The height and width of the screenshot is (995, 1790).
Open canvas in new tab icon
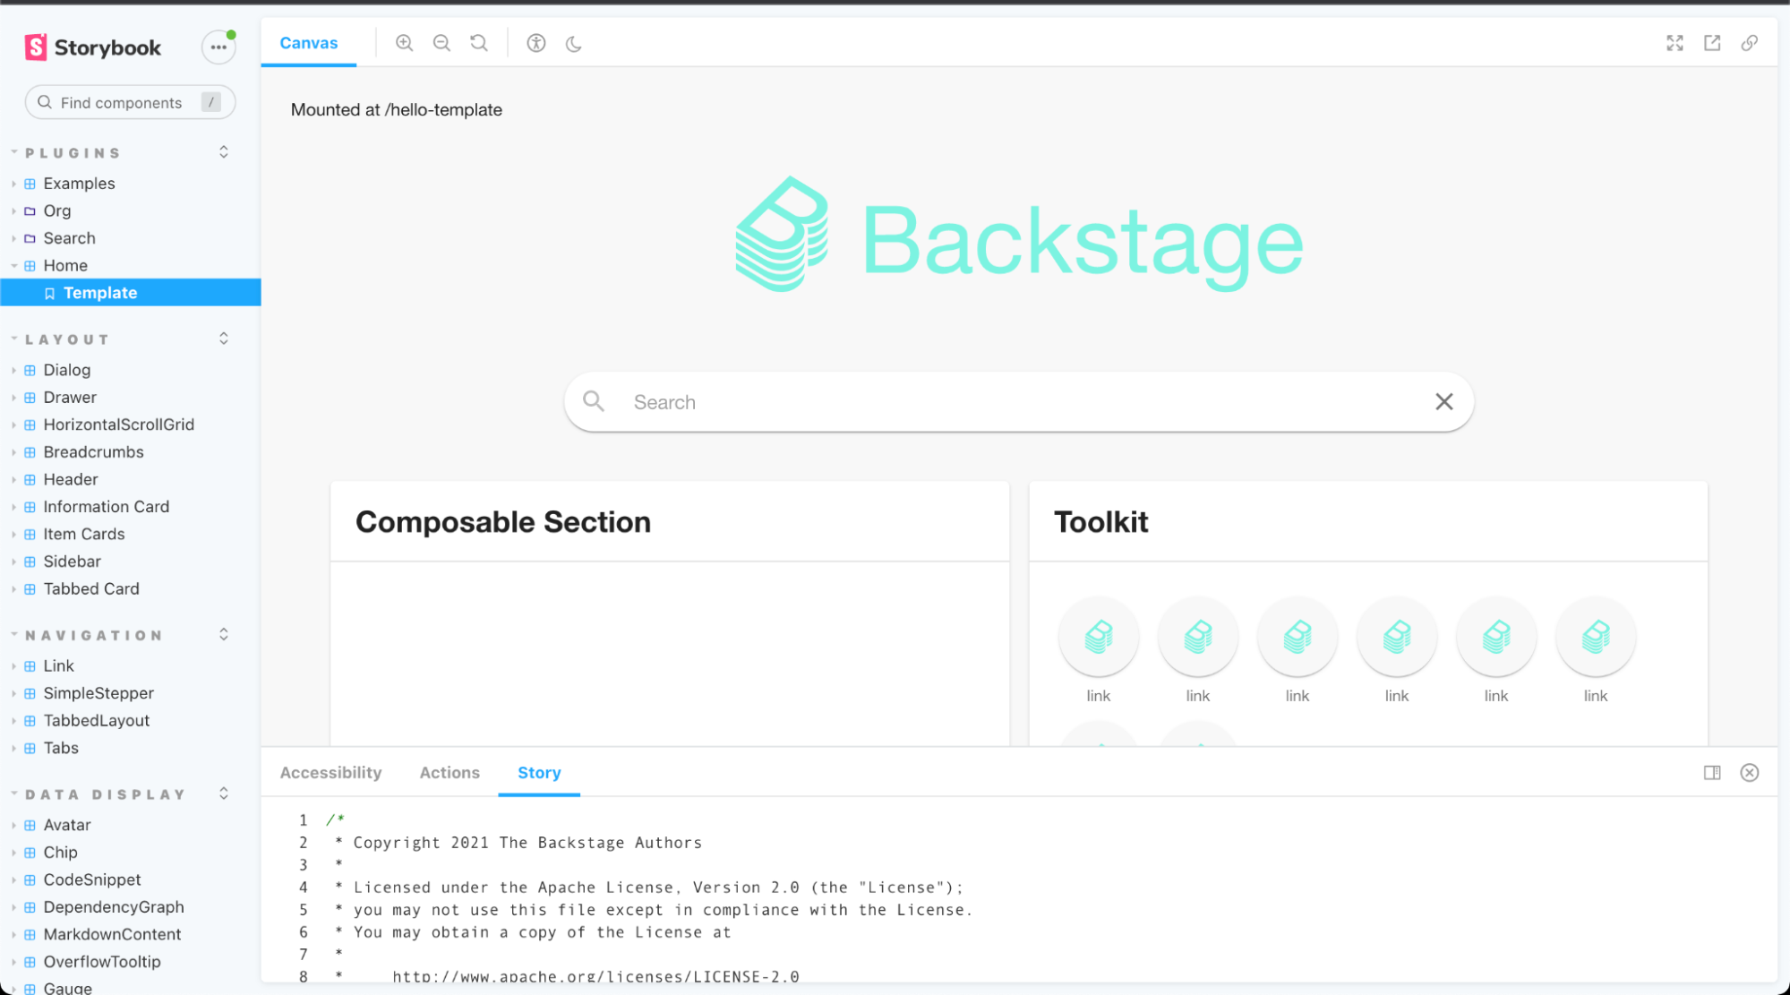[1712, 43]
